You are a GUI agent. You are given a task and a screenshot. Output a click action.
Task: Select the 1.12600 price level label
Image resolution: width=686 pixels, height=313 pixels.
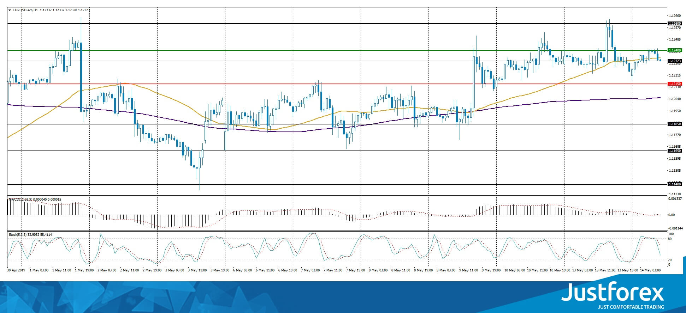[675, 24]
